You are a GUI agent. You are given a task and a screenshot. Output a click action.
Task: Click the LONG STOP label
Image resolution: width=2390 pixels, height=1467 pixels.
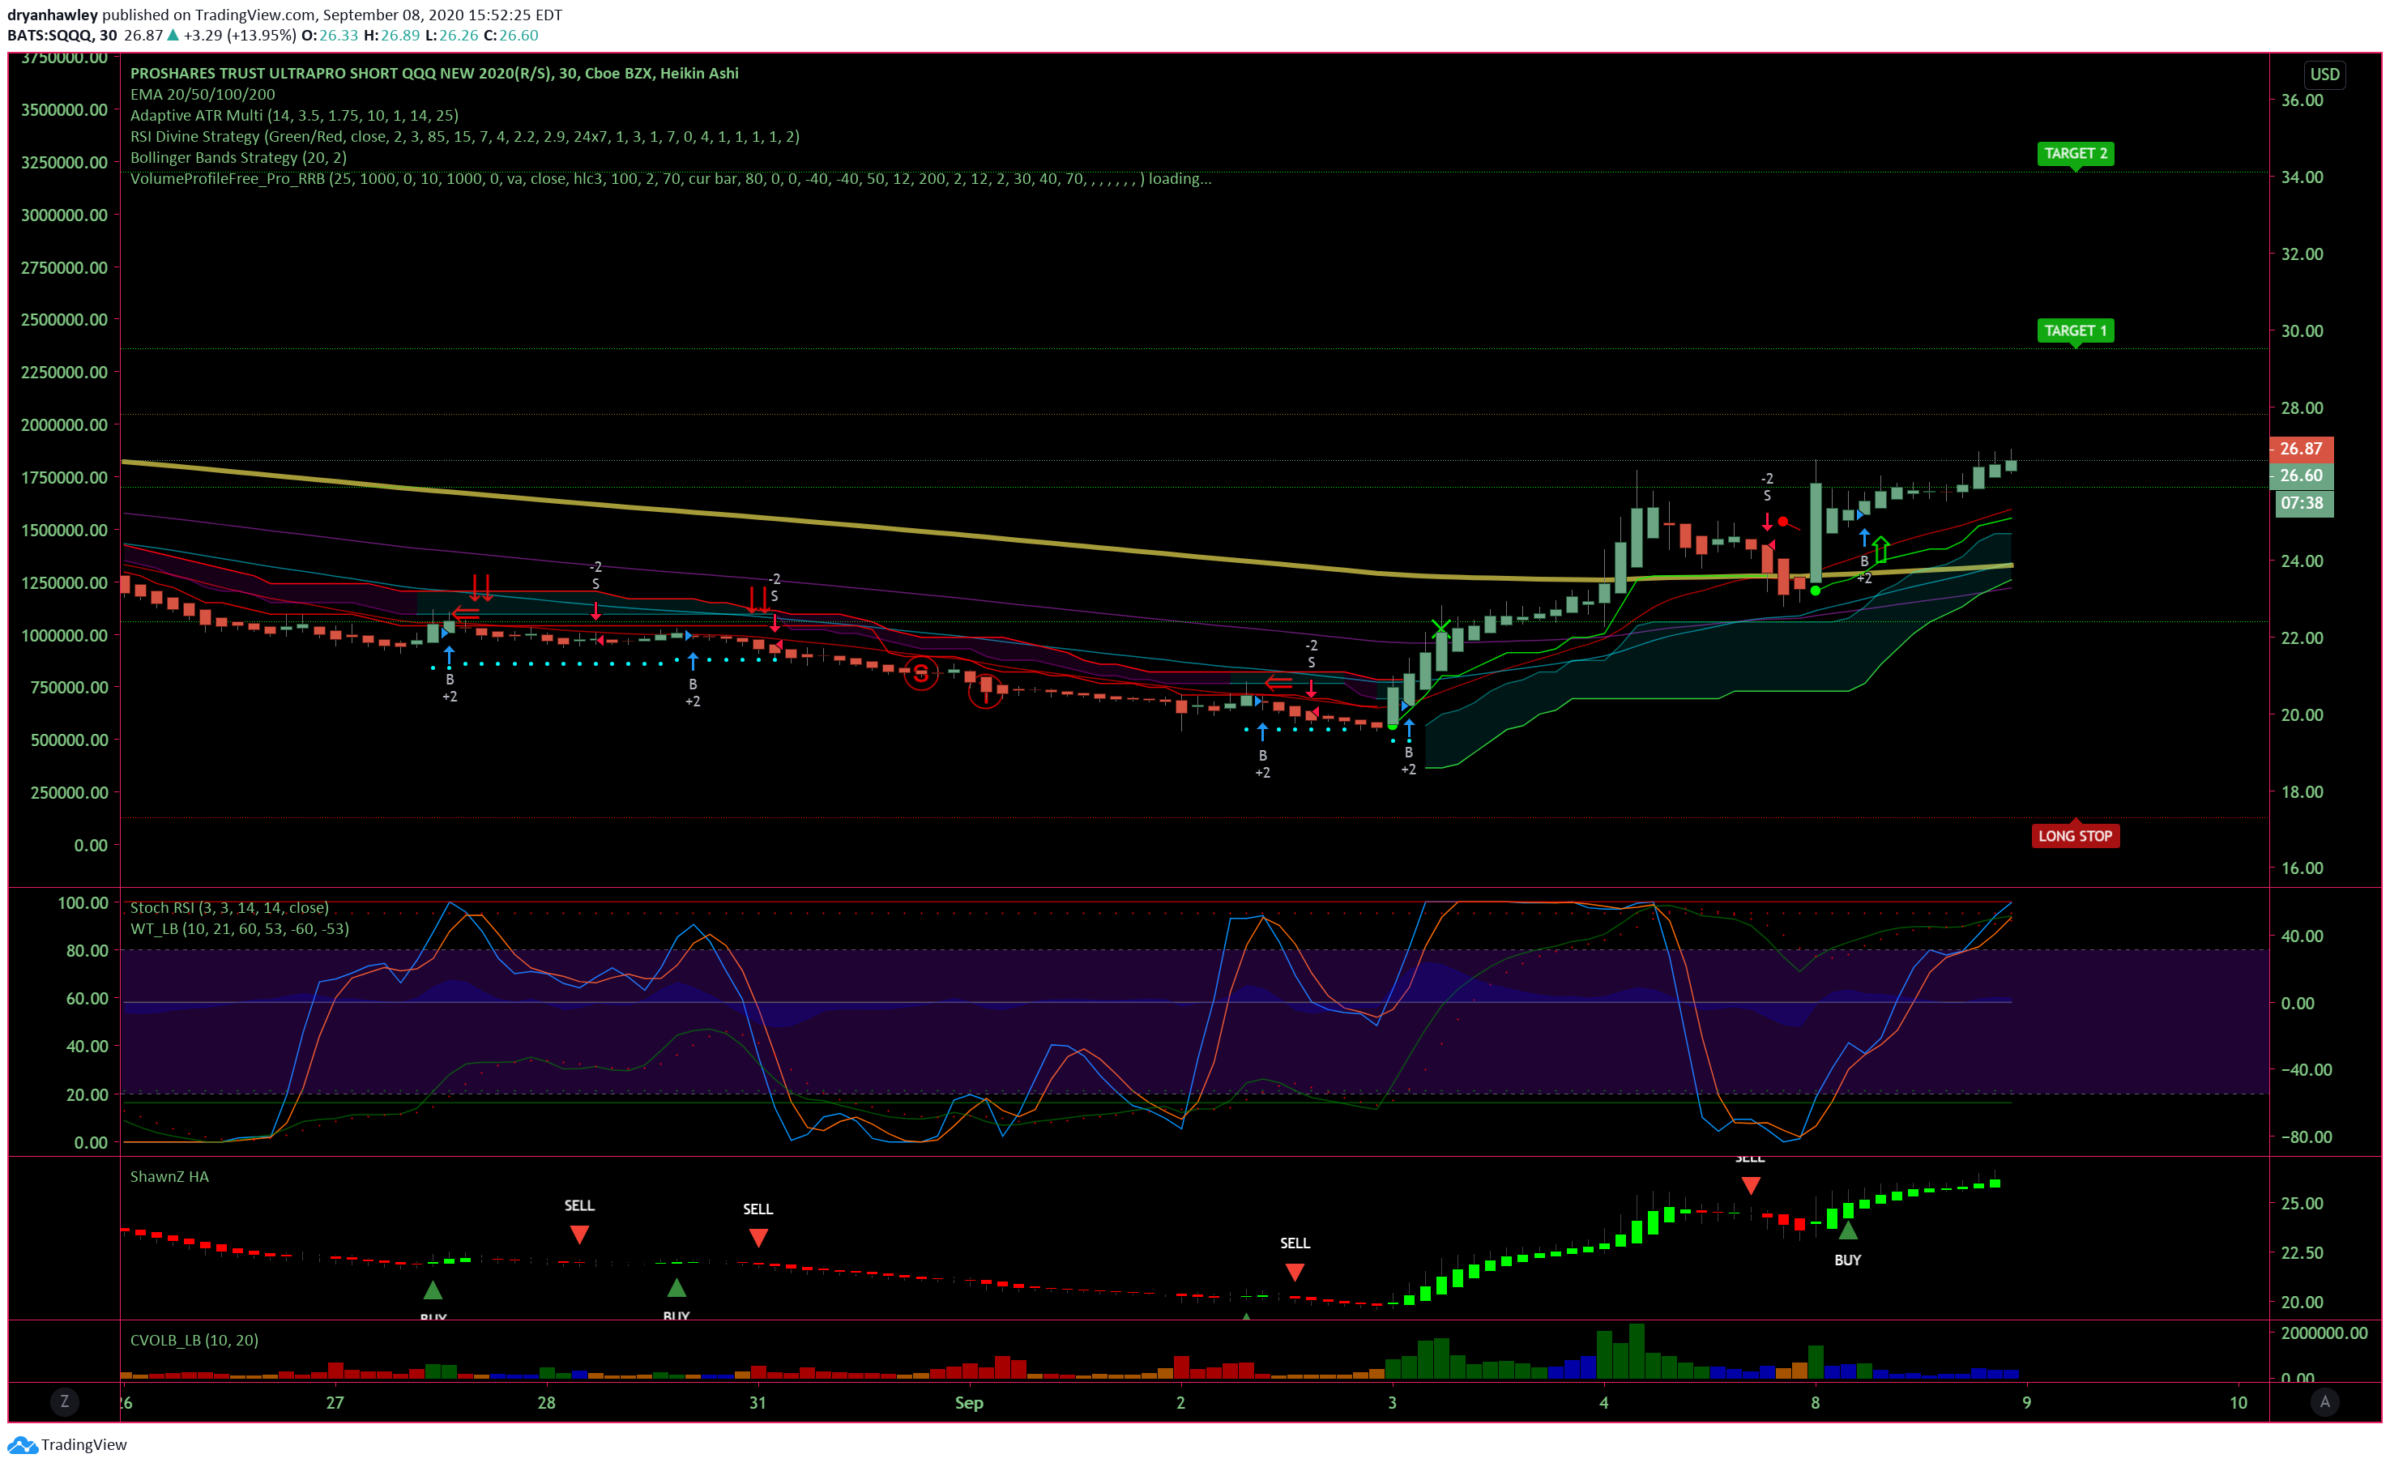(2075, 835)
